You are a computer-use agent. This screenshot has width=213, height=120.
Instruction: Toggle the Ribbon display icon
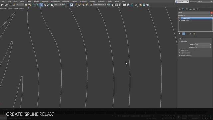124,5
